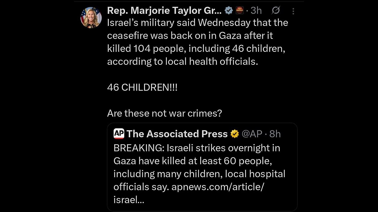378x212 pixels.
Task: Click the AP logo in the quoted post
Action: pos(119,134)
